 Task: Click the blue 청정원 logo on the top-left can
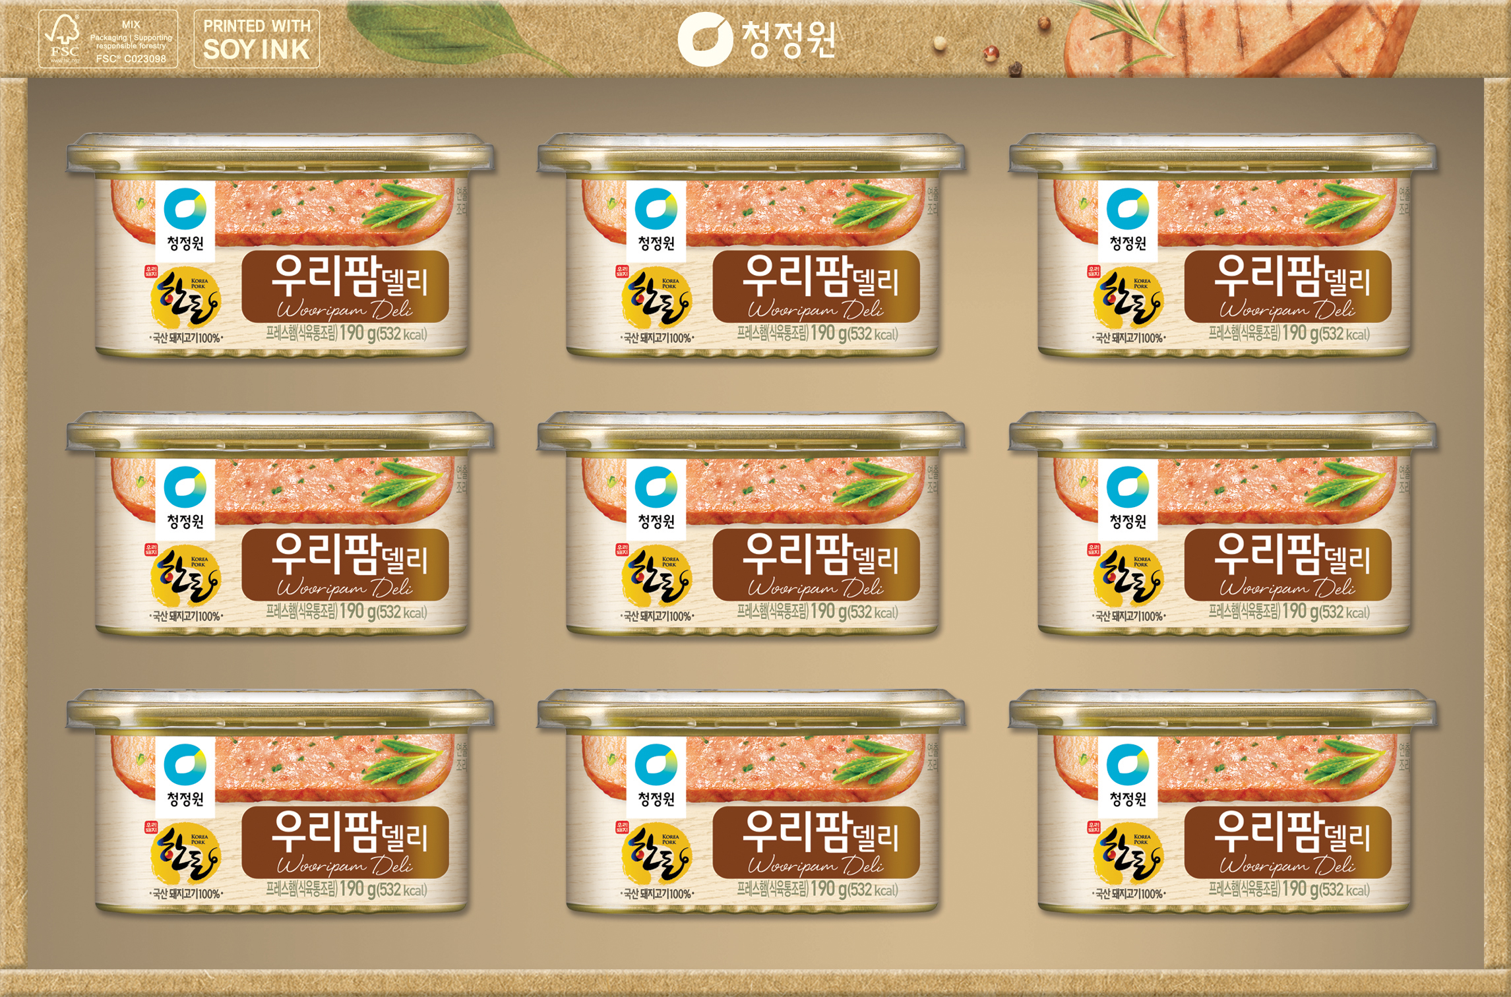coord(185,218)
